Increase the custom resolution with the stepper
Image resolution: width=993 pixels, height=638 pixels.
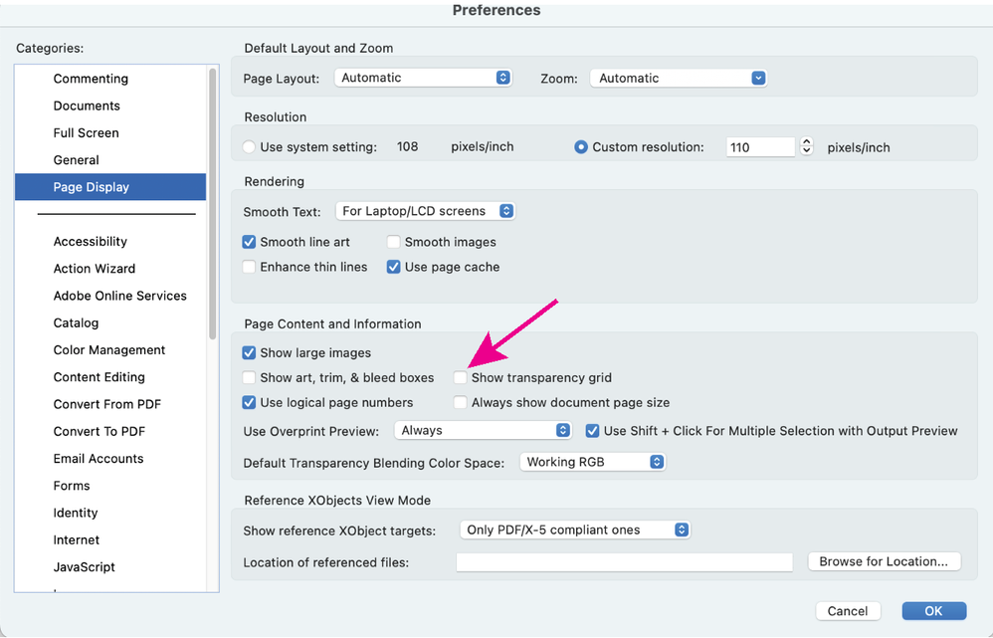pos(806,141)
